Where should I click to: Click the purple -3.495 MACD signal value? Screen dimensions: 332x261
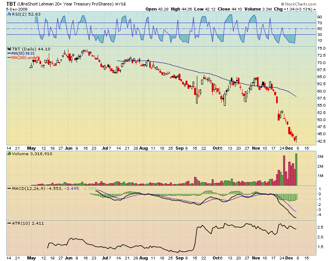point(71,188)
